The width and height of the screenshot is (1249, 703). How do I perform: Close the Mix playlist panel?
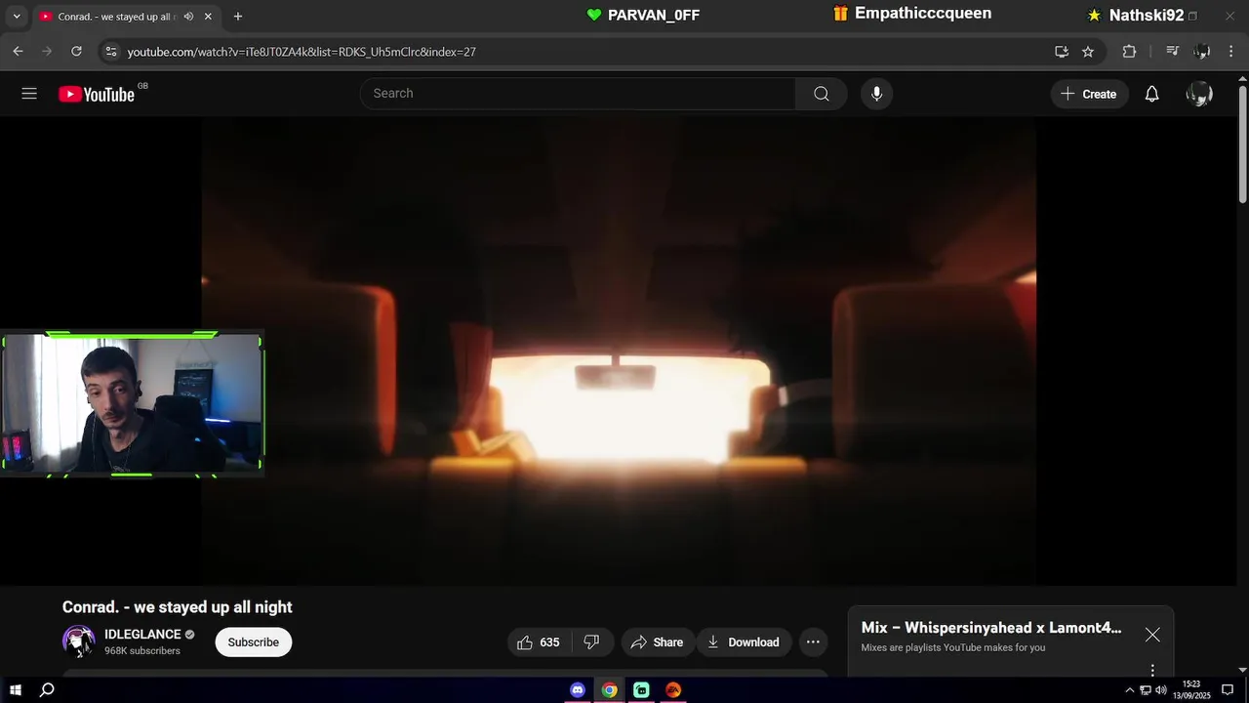click(1152, 635)
